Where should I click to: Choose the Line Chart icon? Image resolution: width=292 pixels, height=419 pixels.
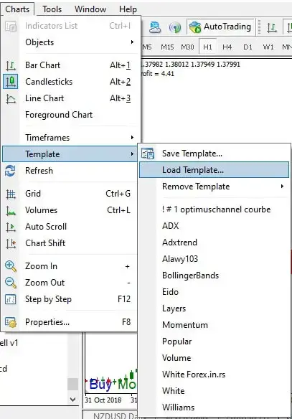pyautogui.click(x=11, y=98)
